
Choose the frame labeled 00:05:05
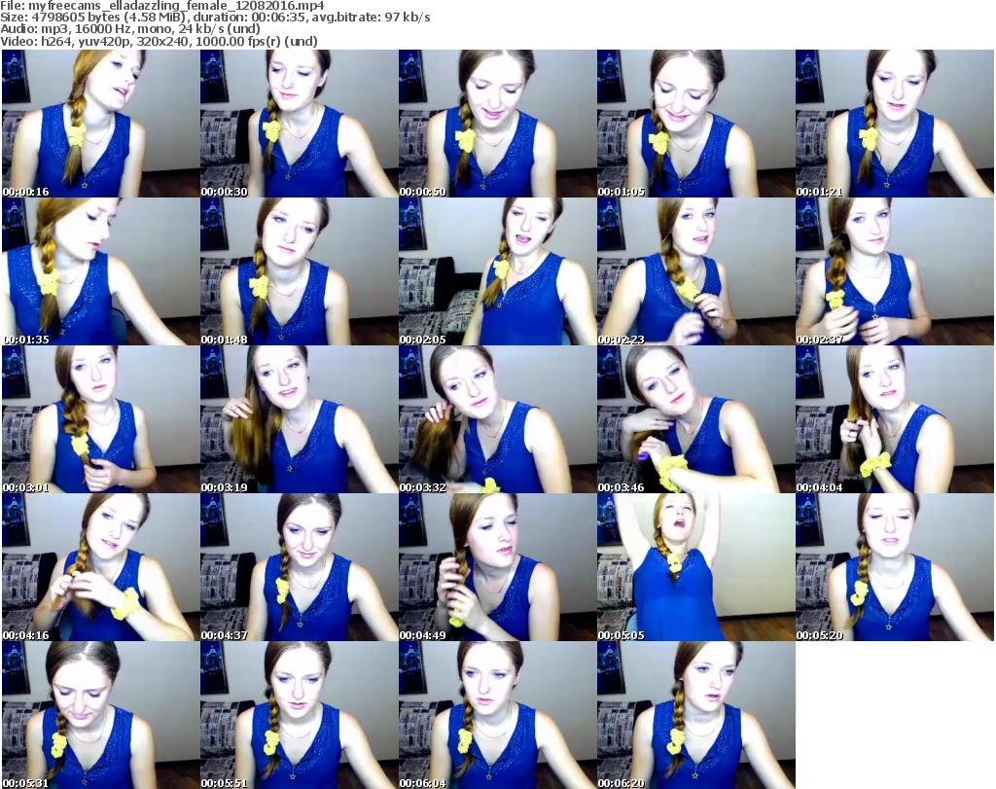pos(695,567)
